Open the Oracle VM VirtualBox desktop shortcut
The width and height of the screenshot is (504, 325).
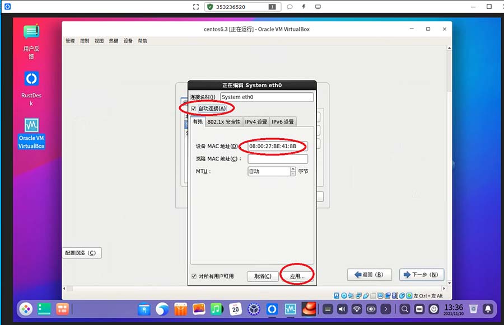pos(31,133)
